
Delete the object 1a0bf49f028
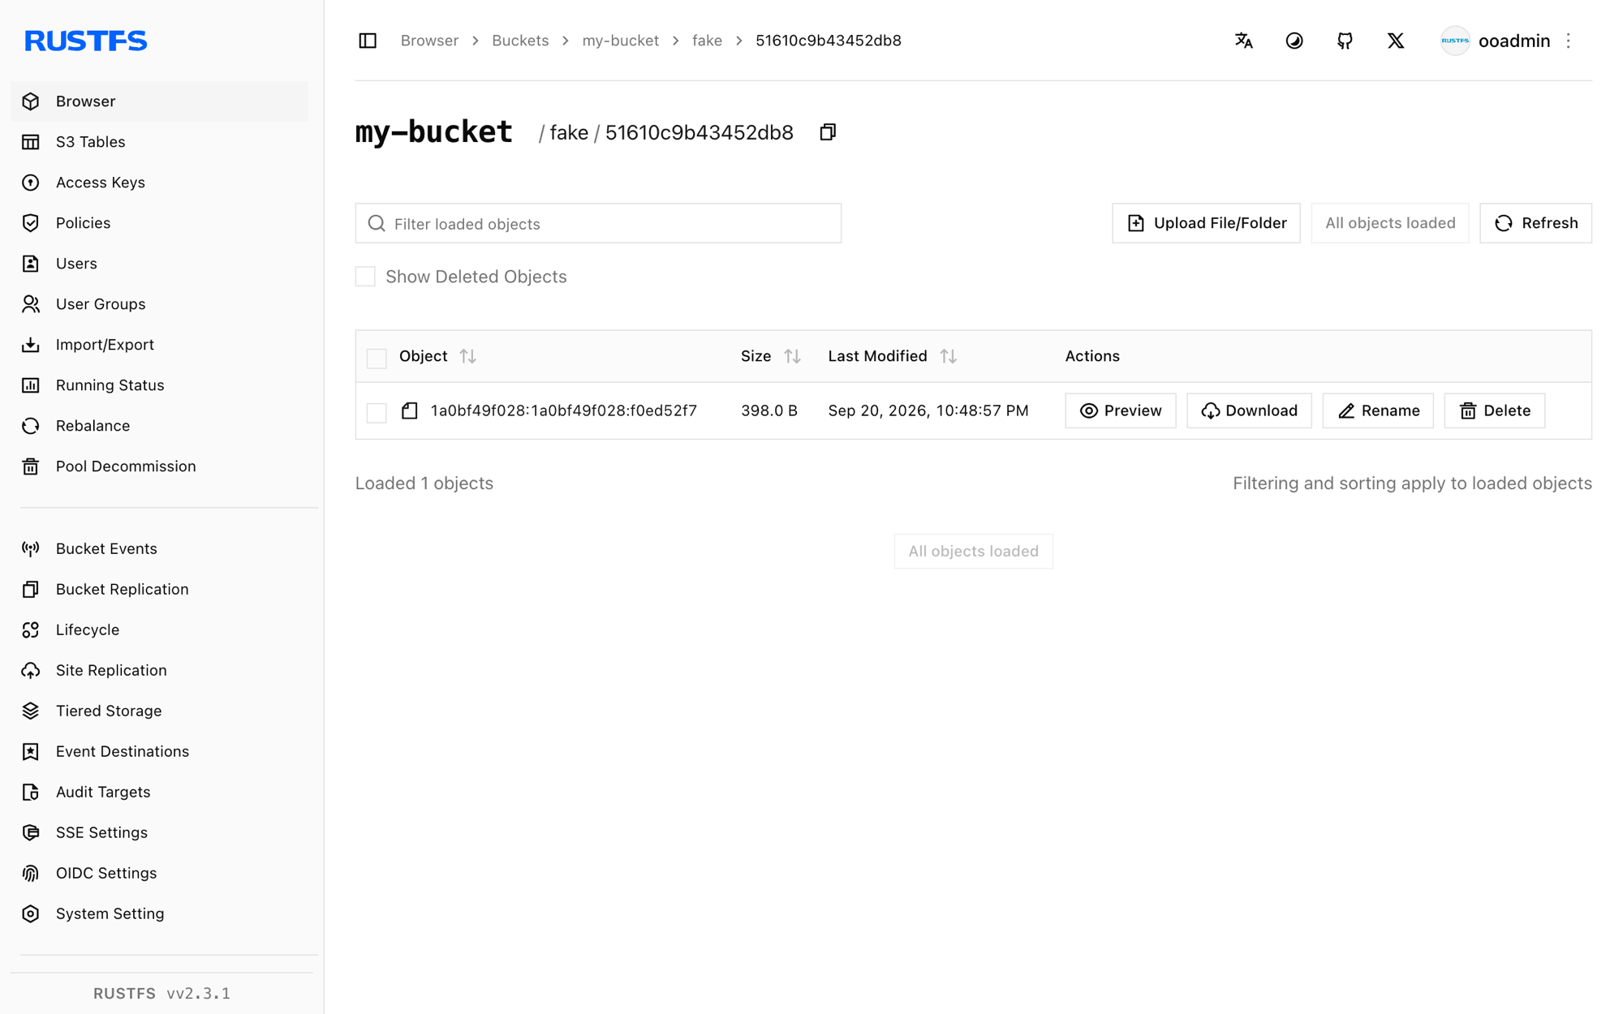[1494, 410]
